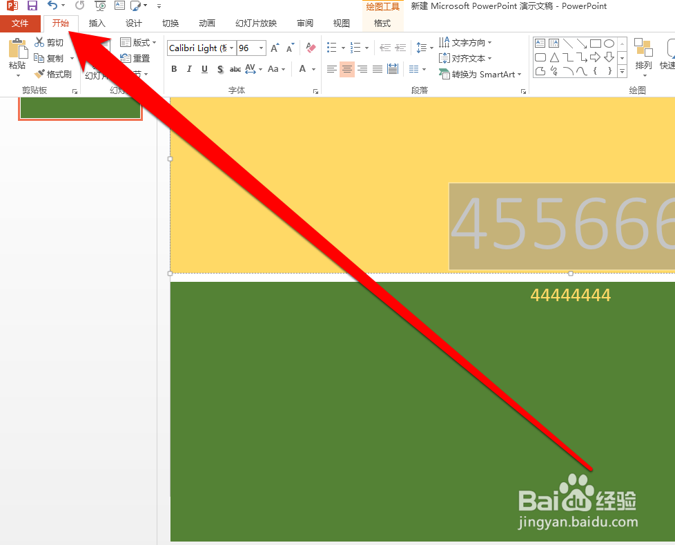The width and height of the screenshot is (675, 545).
Task: Click the Cut scissors icon
Action: point(39,42)
